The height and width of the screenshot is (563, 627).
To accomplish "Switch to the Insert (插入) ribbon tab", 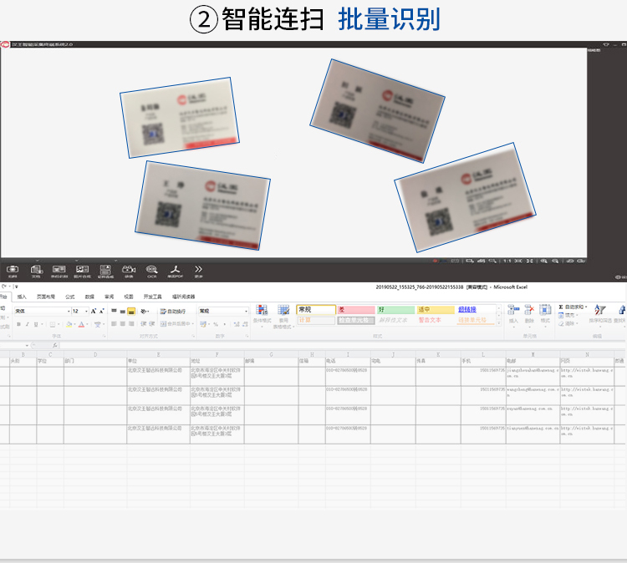I will [22, 297].
